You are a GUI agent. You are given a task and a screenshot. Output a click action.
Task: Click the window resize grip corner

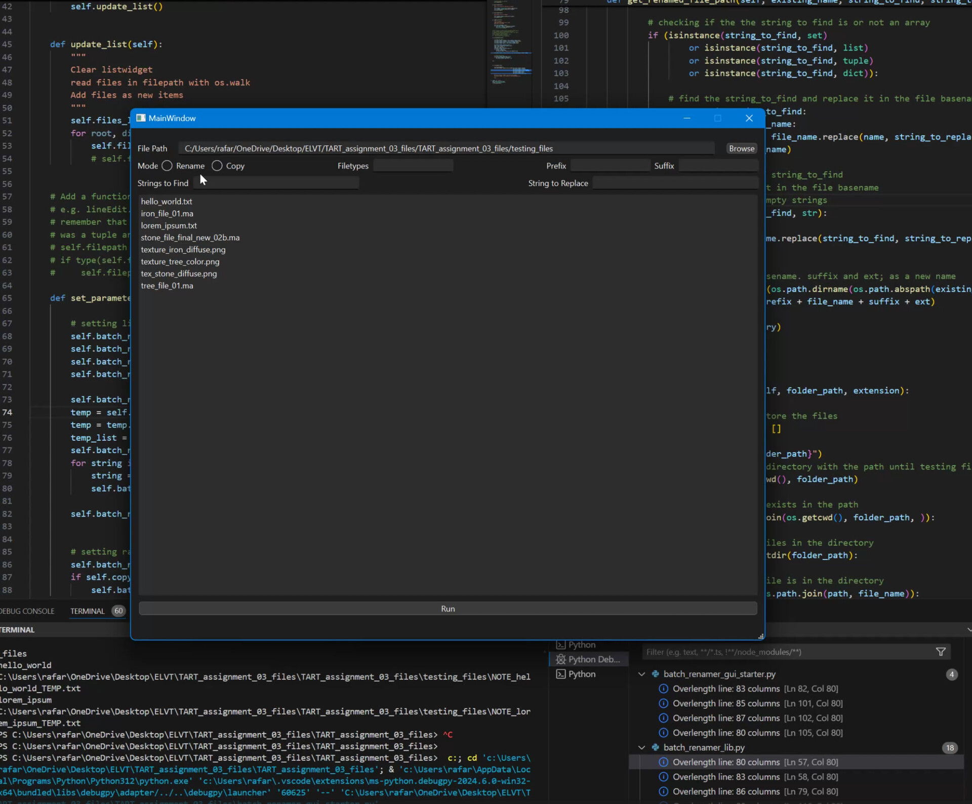coord(760,636)
